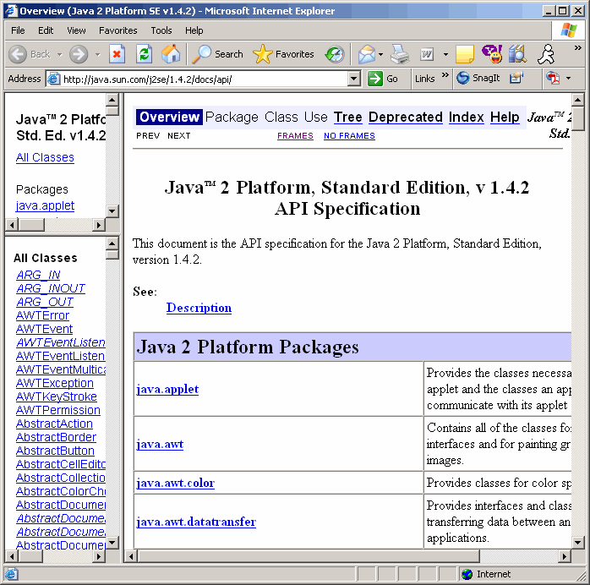Viewport: 590px width, 585px height.
Task: Open the Search magnifier button
Action: [217, 55]
